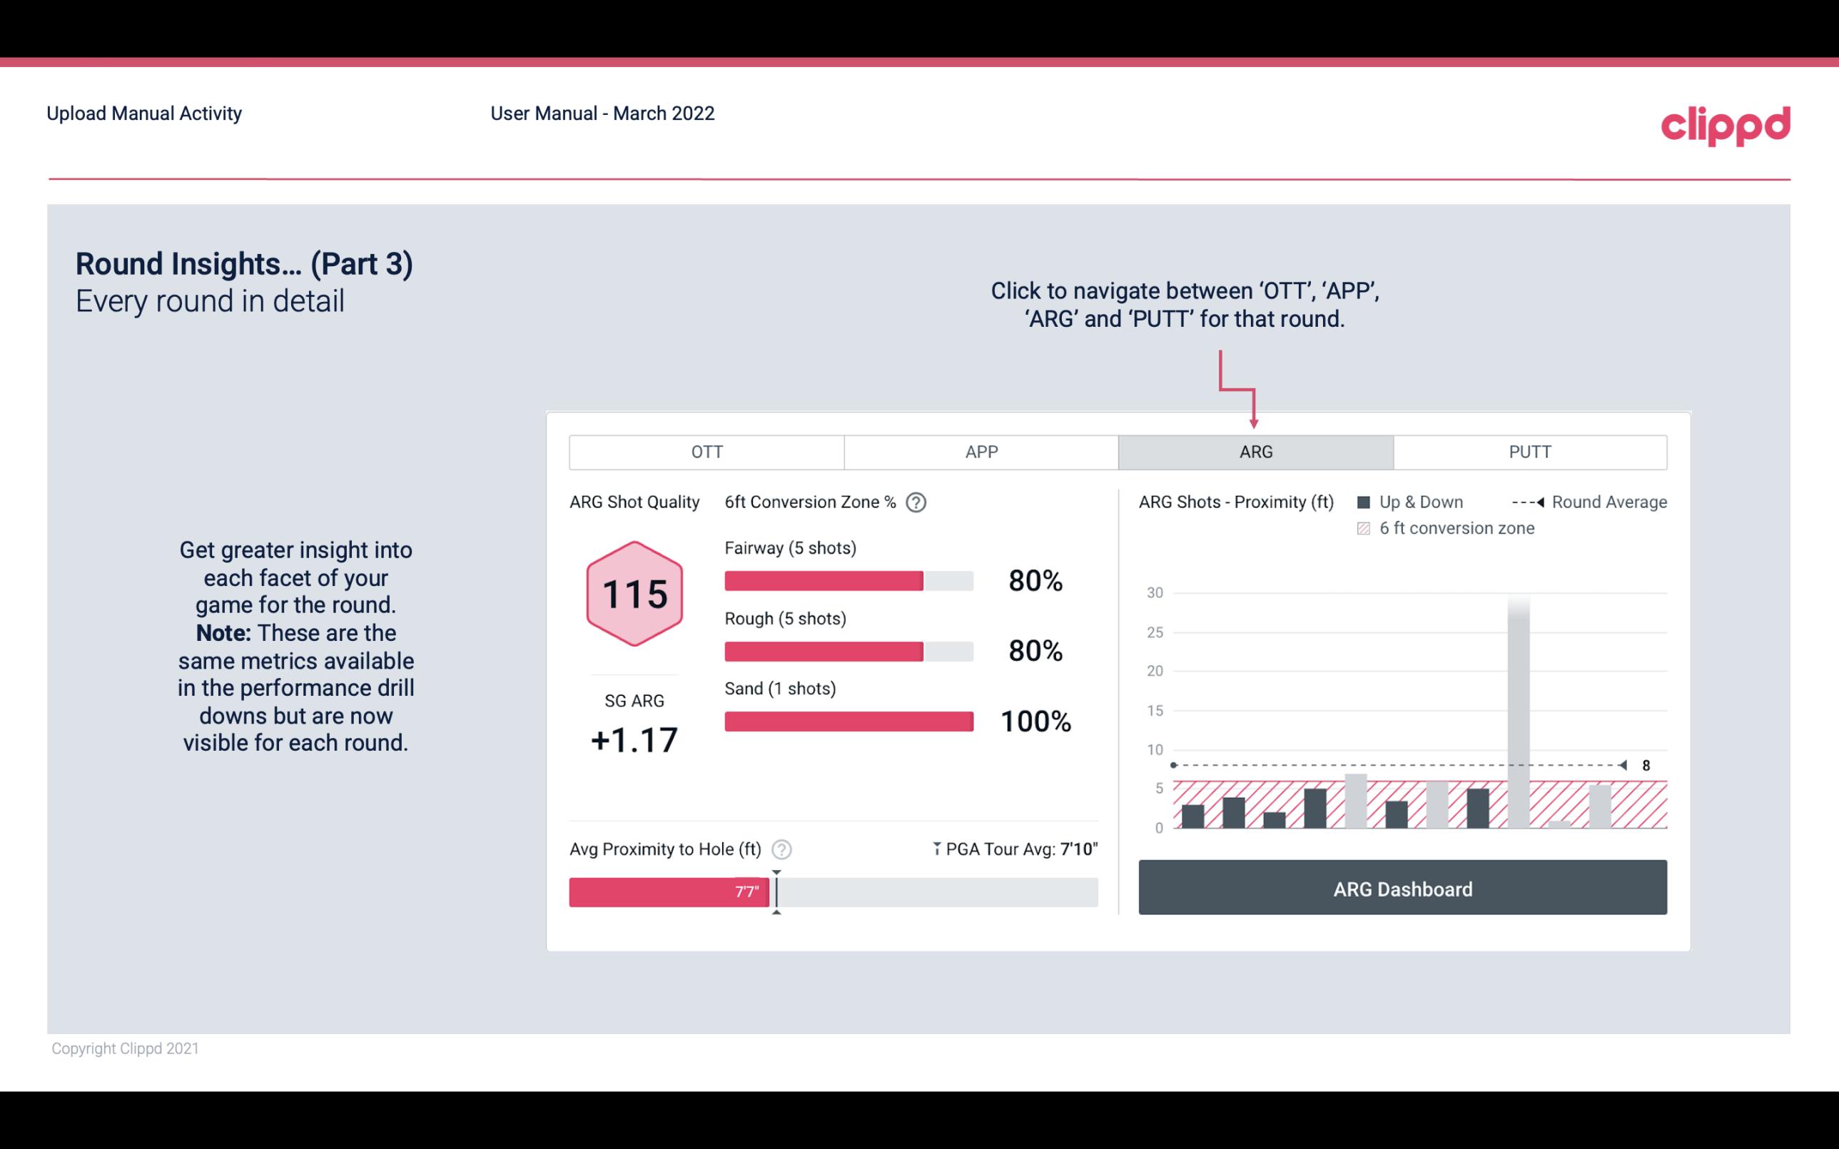Click the Up & Down legend icon
This screenshot has height=1149, width=1839.
(1367, 502)
